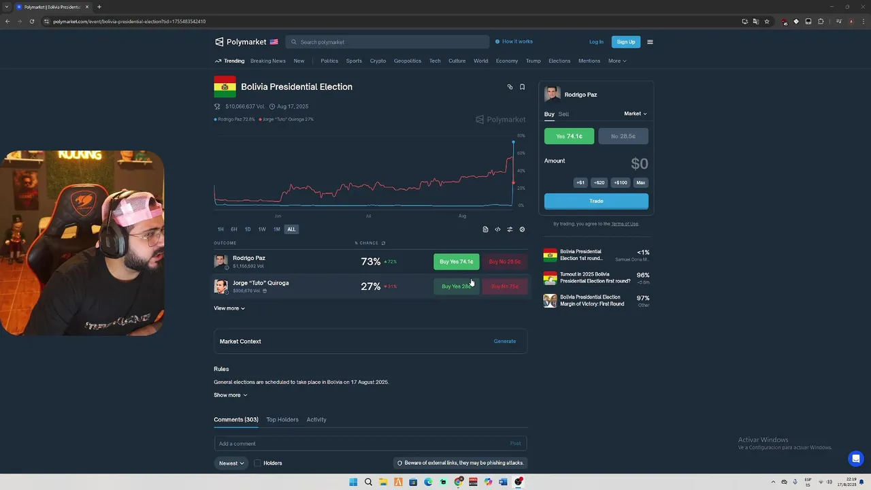
Task: Set chart range to 1W
Action: click(262, 229)
